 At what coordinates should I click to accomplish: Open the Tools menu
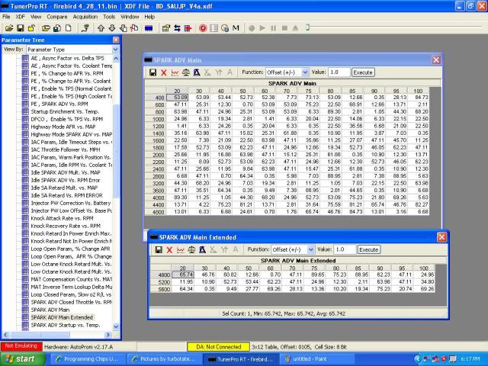pyautogui.click(x=109, y=17)
